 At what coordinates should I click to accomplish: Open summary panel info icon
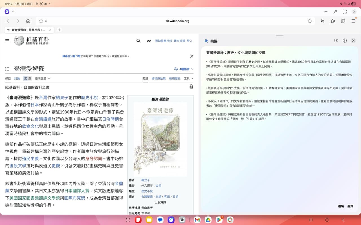(345, 41)
